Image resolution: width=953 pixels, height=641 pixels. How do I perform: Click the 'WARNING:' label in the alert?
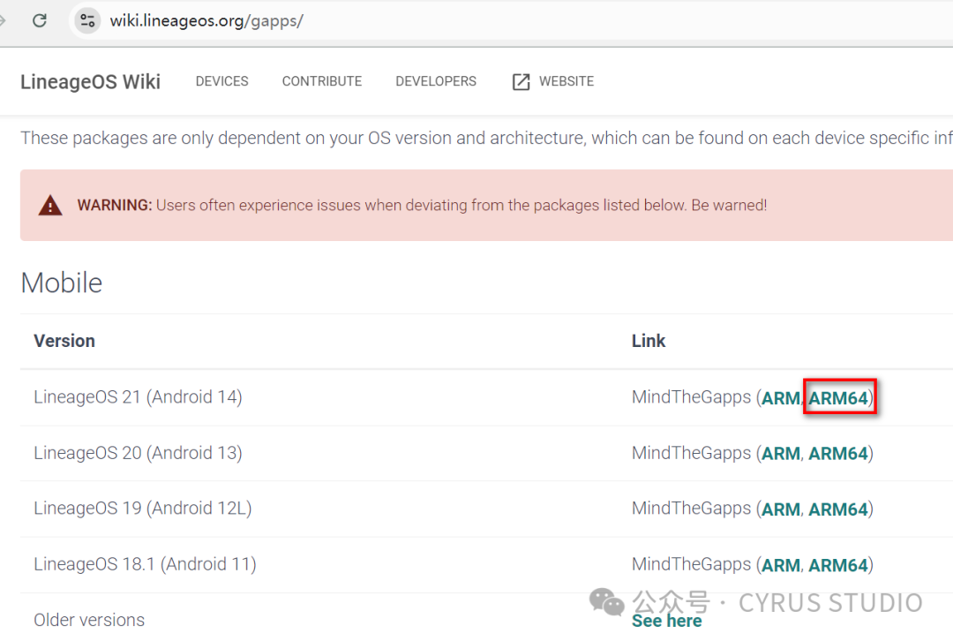coord(114,206)
